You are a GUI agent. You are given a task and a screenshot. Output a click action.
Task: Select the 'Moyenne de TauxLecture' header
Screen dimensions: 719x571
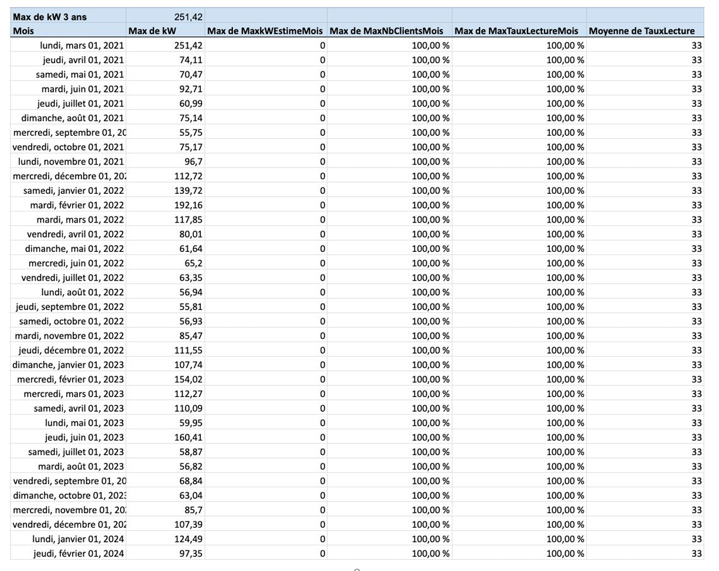pos(642,31)
